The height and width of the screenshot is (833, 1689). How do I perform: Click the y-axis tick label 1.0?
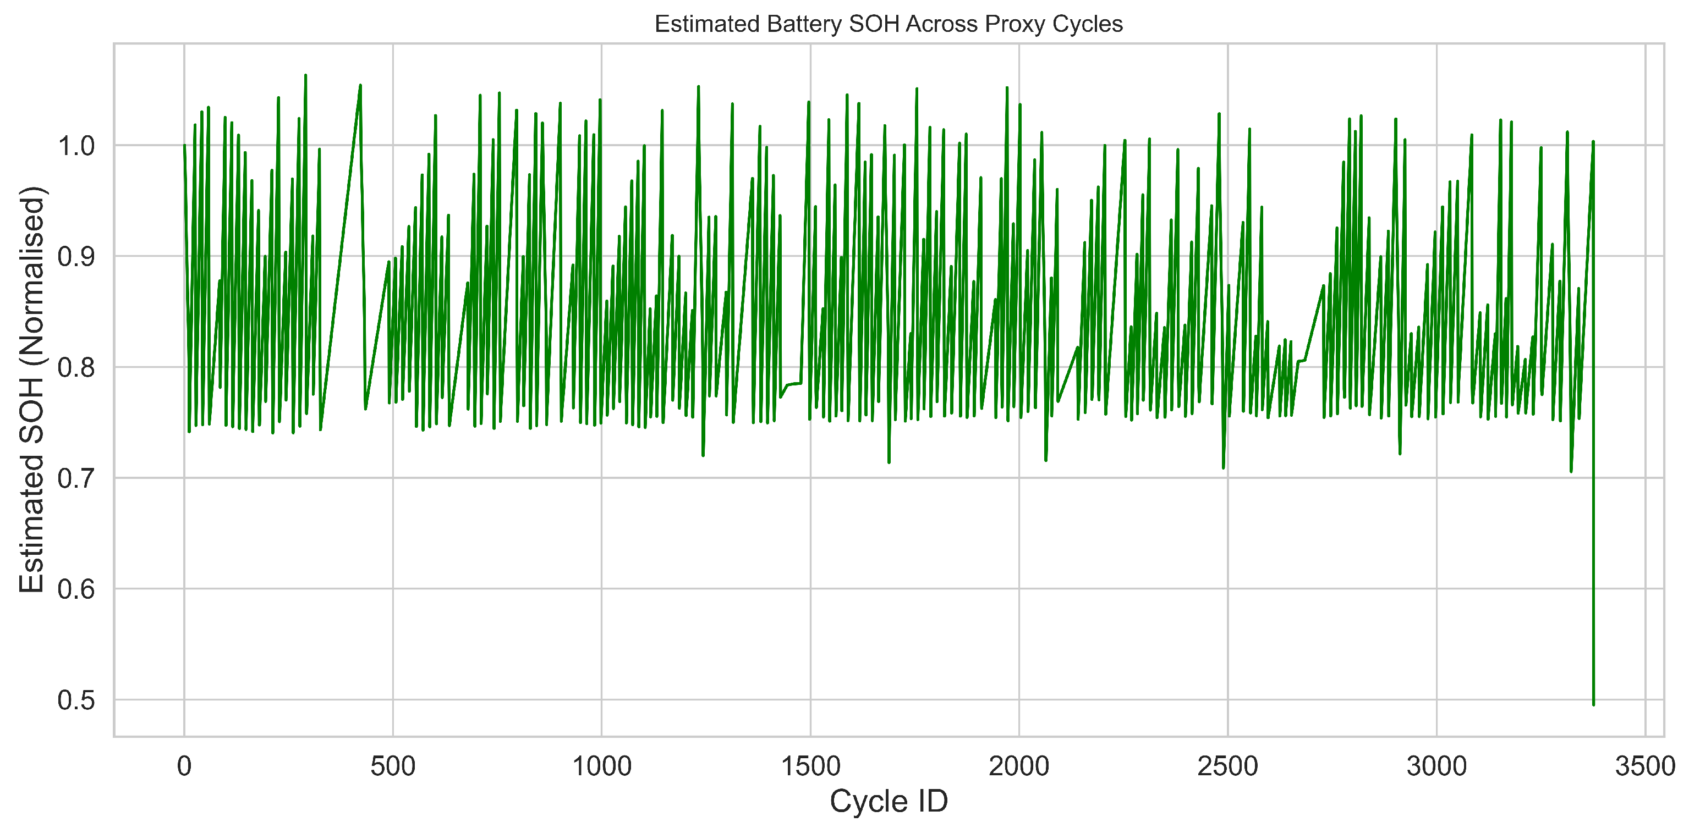pyautogui.click(x=76, y=146)
